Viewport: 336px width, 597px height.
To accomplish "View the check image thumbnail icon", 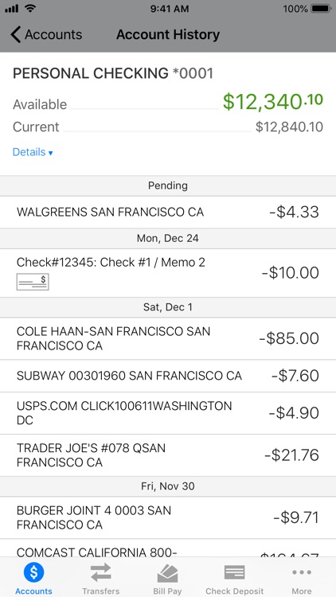I will point(33,282).
